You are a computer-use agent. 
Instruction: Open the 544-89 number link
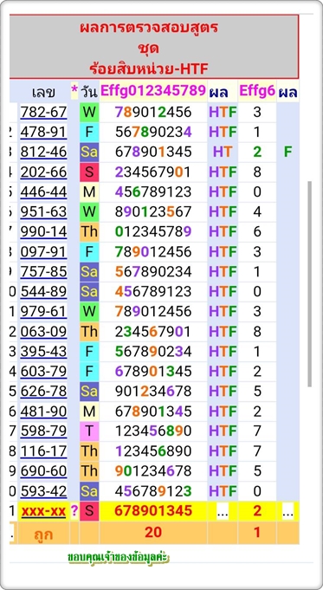pos(43,292)
